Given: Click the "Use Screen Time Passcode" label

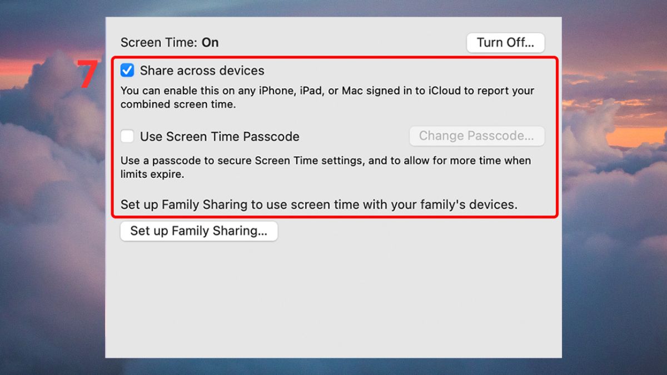Looking at the screenshot, I should [x=220, y=136].
